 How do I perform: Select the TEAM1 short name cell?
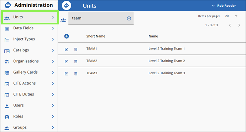[x=91, y=49]
